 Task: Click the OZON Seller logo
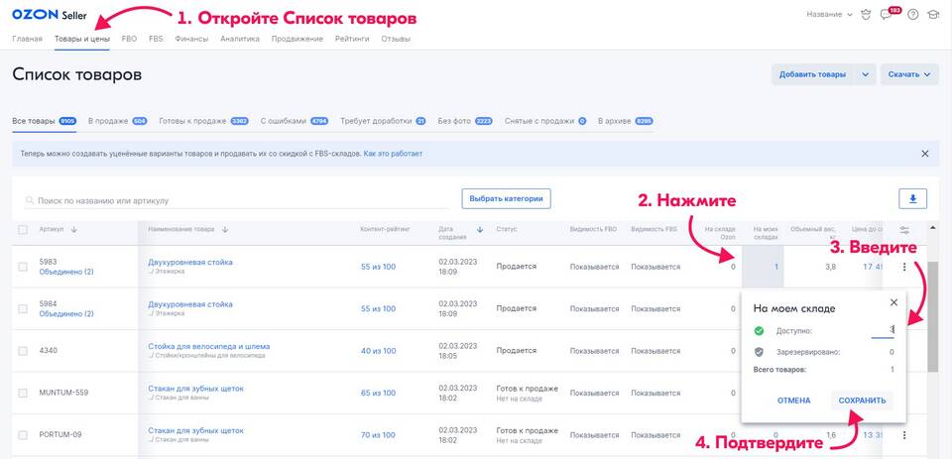pyautogui.click(x=46, y=14)
